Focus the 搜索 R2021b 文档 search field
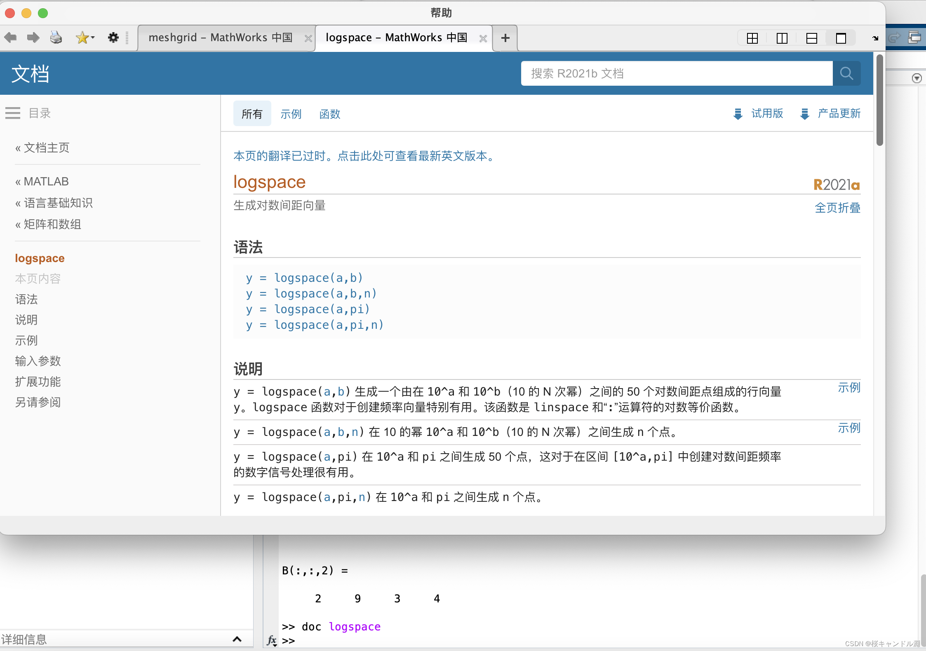This screenshot has height=651, width=926. (676, 73)
